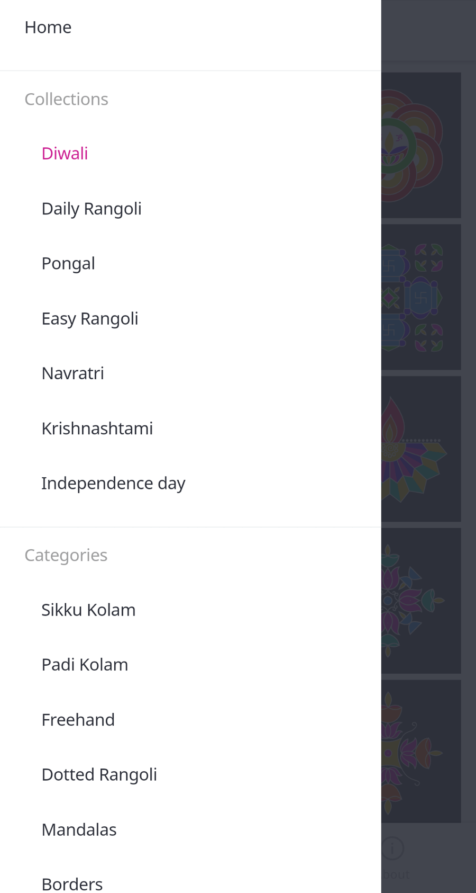Open Home from the drawer menu
The height and width of the screenshot is (893, 476).
pyautogui.click(x=48, y=28)
